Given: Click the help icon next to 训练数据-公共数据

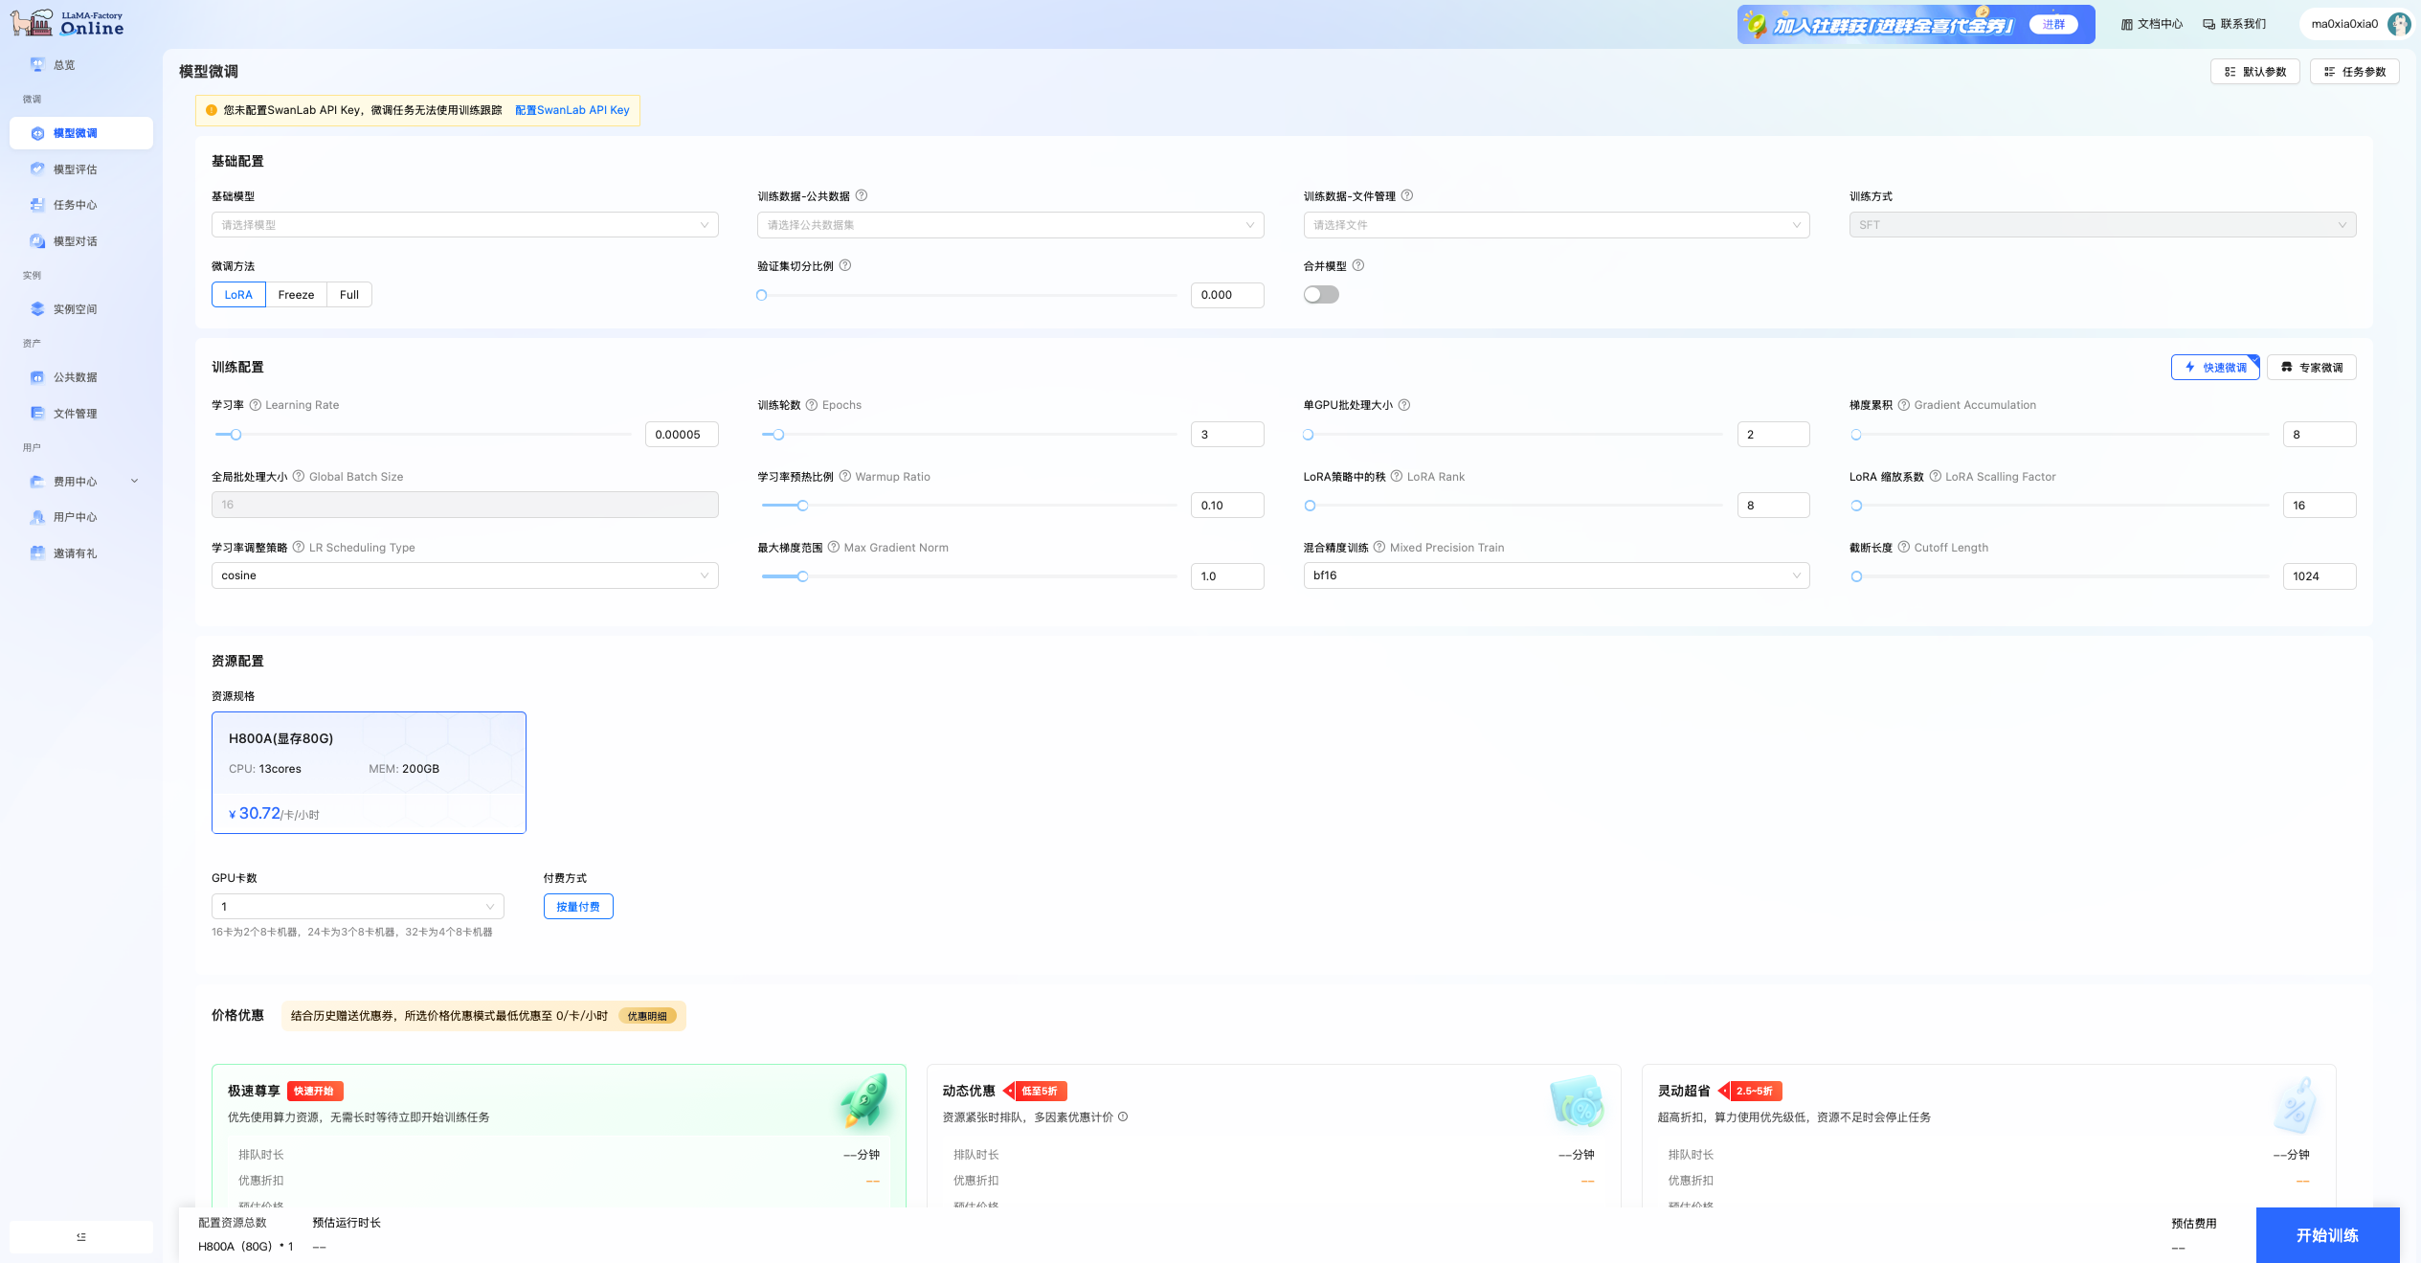Looking at the screenshot, I should 862,195.
